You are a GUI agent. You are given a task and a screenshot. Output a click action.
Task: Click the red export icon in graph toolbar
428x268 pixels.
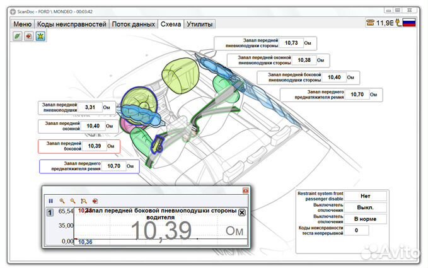(95, 200)
